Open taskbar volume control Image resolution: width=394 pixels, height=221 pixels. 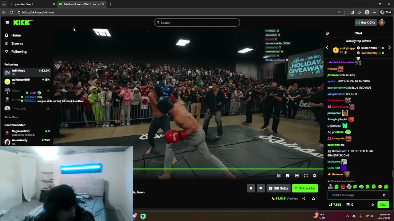372,216
